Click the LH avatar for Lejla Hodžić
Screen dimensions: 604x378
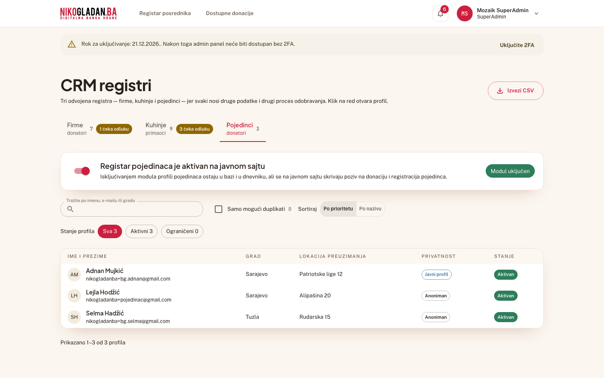pyautogui.click(x=74, y=296)
